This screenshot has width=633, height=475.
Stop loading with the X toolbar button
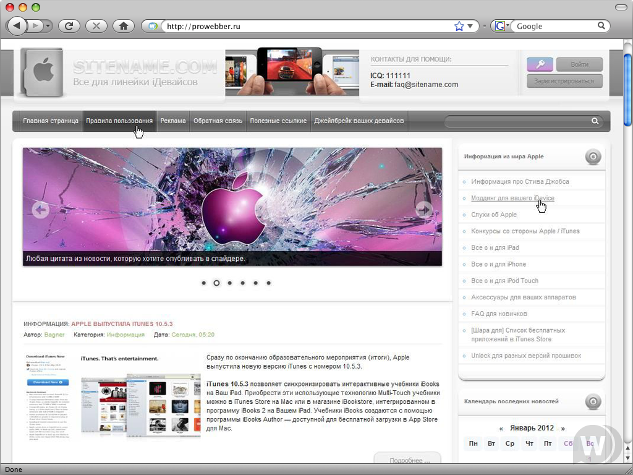[x=96, y=26]
